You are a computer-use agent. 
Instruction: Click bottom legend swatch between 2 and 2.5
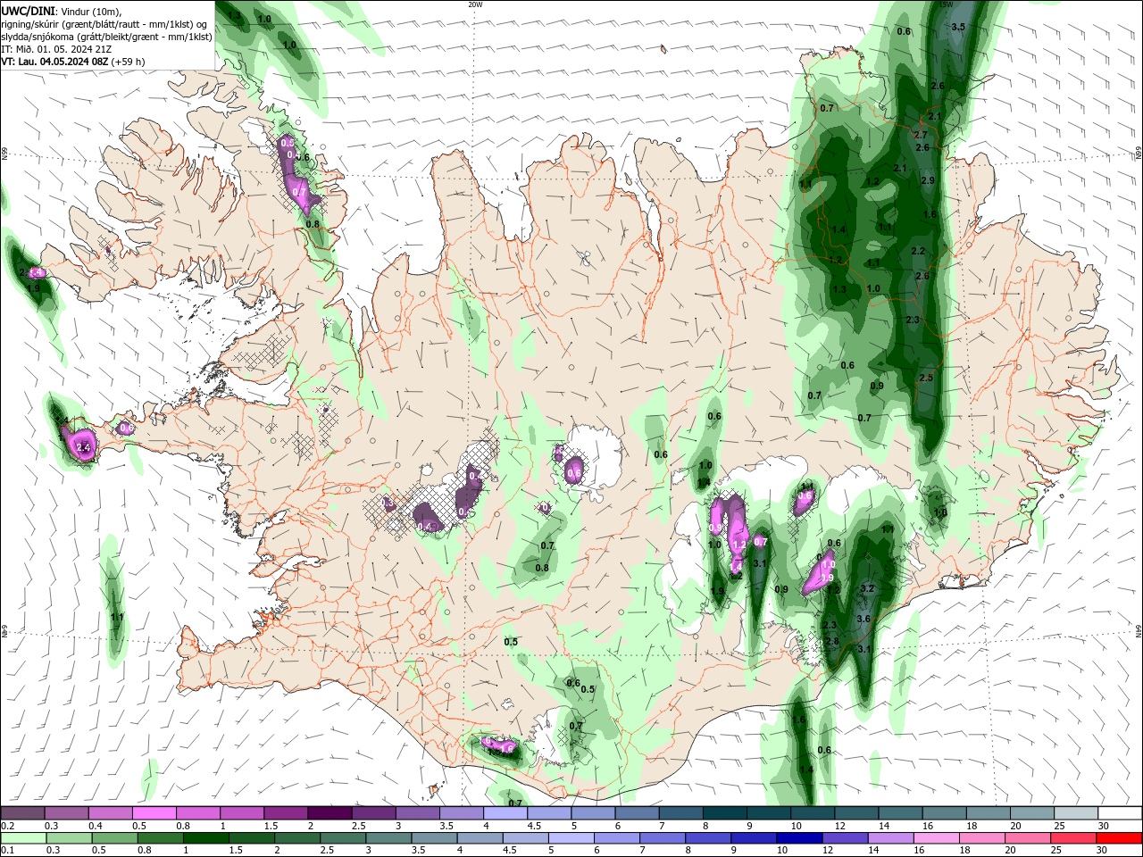tap(296, 839)
